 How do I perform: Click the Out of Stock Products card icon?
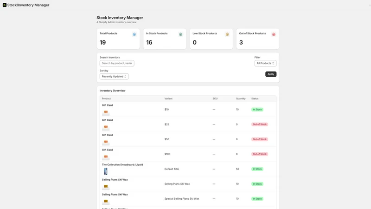[274, 34]
